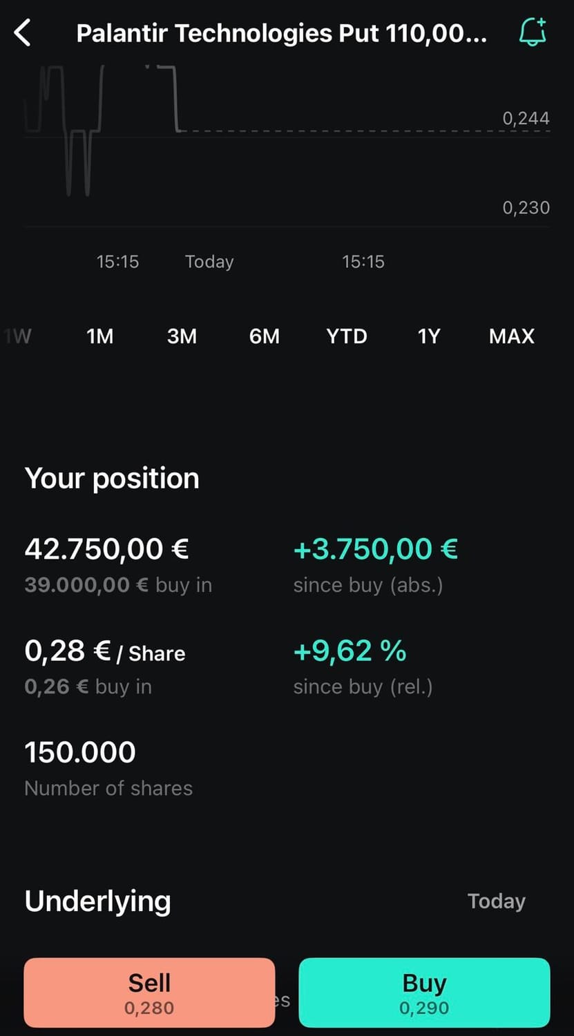Tap the Underlying section heading
Image resolution: width=574 pixels, height=1036 pixels.
click(x=98, y=901)
